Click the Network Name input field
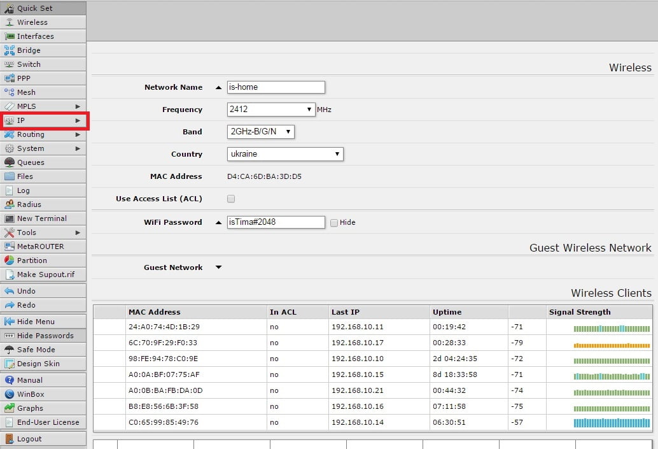The image size is (658, 449). point(276,87)
